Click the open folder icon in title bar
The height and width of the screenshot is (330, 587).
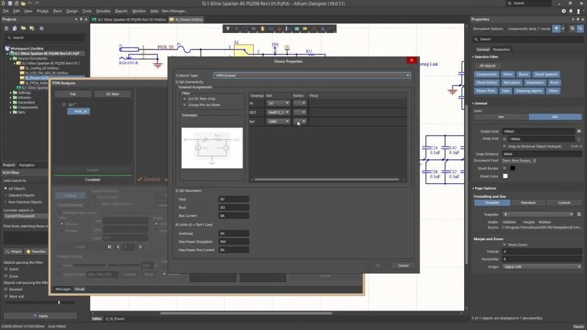[23, 4]
